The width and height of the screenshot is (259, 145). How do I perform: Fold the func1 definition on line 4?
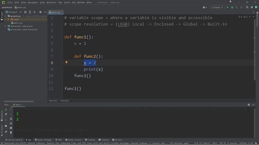click(x=63, y=37)
